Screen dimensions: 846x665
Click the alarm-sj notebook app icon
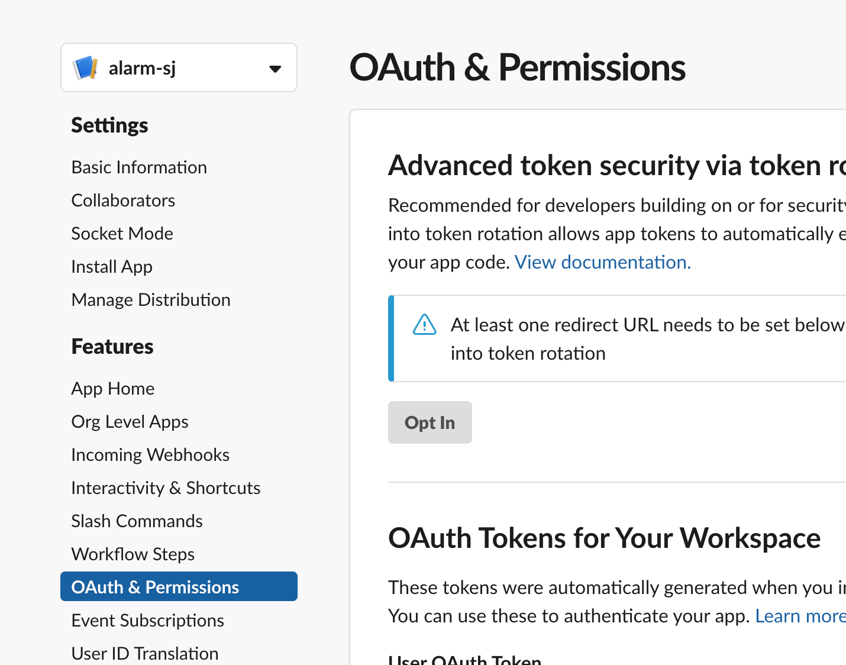85,68
